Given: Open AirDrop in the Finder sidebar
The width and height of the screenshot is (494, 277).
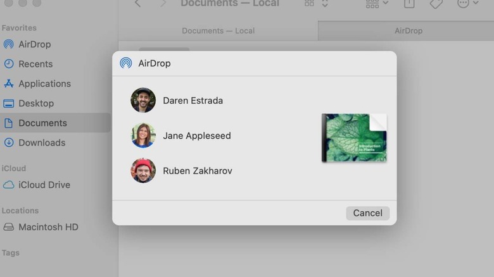Looking at the screenshot, I should point(35,44).
